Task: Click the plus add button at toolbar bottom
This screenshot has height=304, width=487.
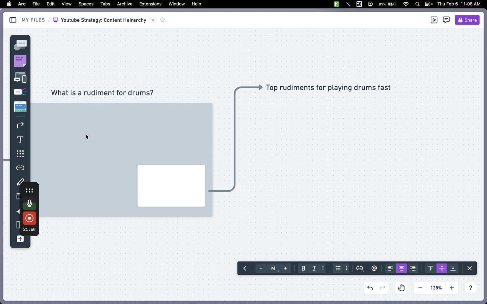Action: pos(20,239)
